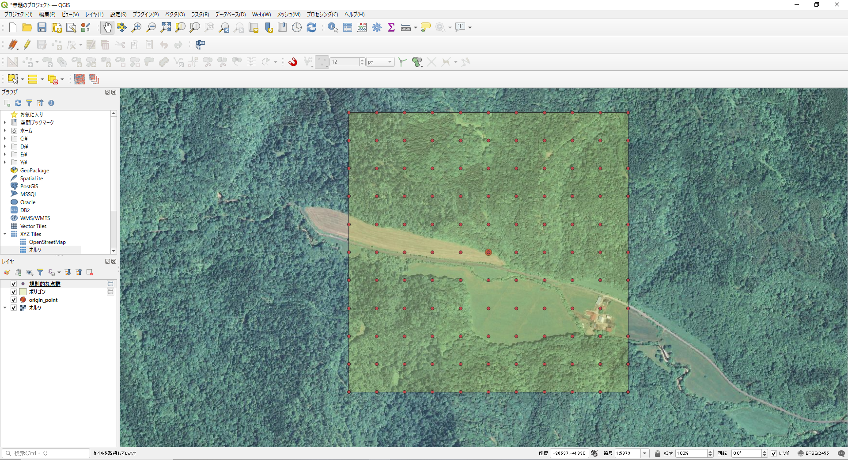Open the レイヤ menu
848x460 pixels.
pos(94,15)
